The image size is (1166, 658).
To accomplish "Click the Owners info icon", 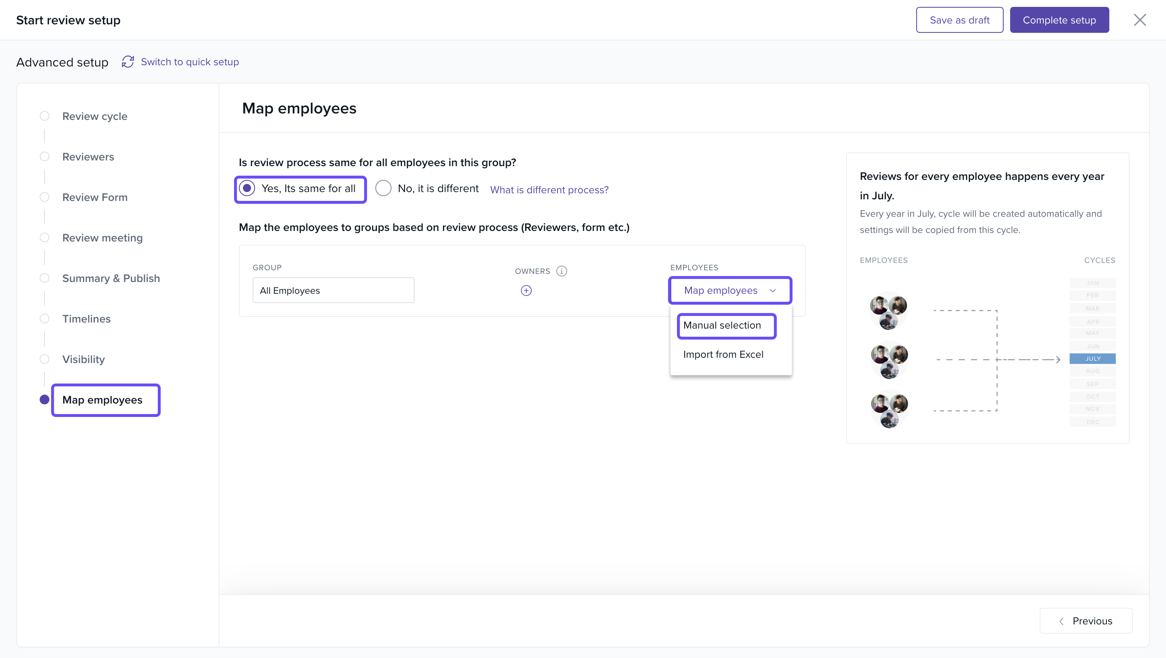I will coord(561,271).
